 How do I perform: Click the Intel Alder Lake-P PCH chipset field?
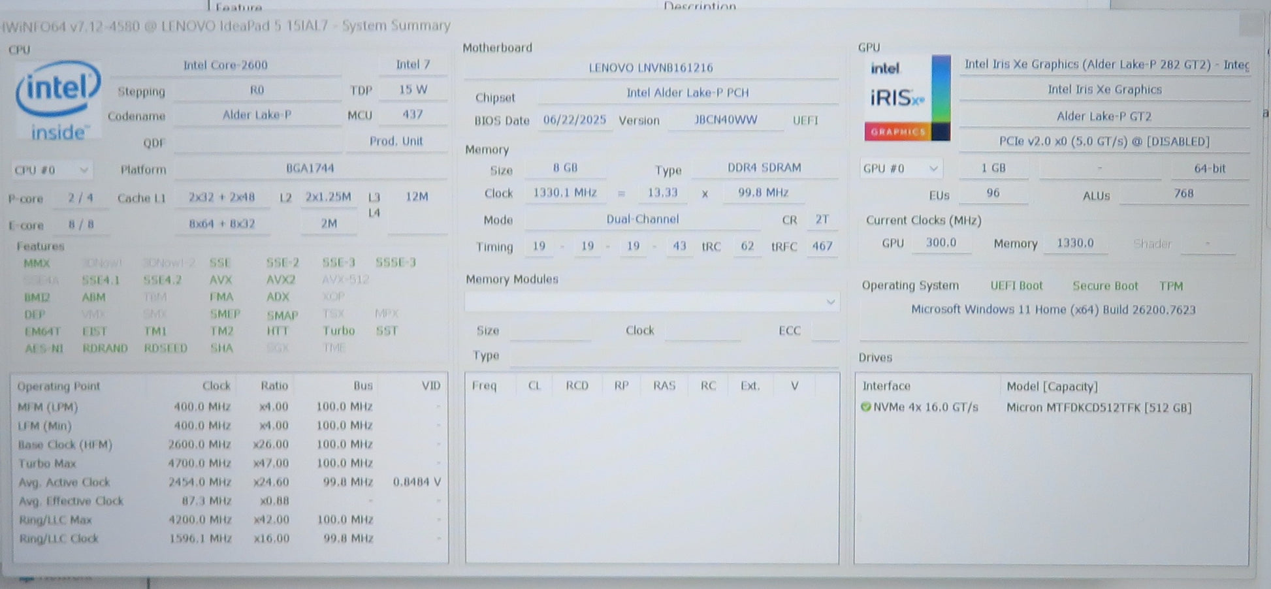coord(687,93)
